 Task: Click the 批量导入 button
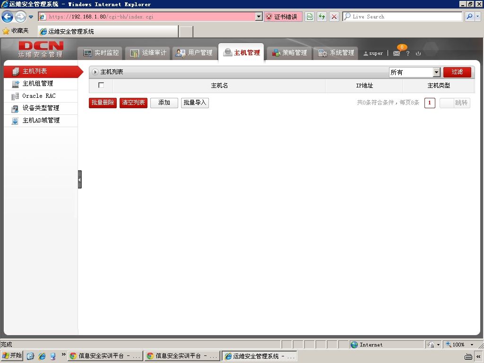tap(195, 103)
